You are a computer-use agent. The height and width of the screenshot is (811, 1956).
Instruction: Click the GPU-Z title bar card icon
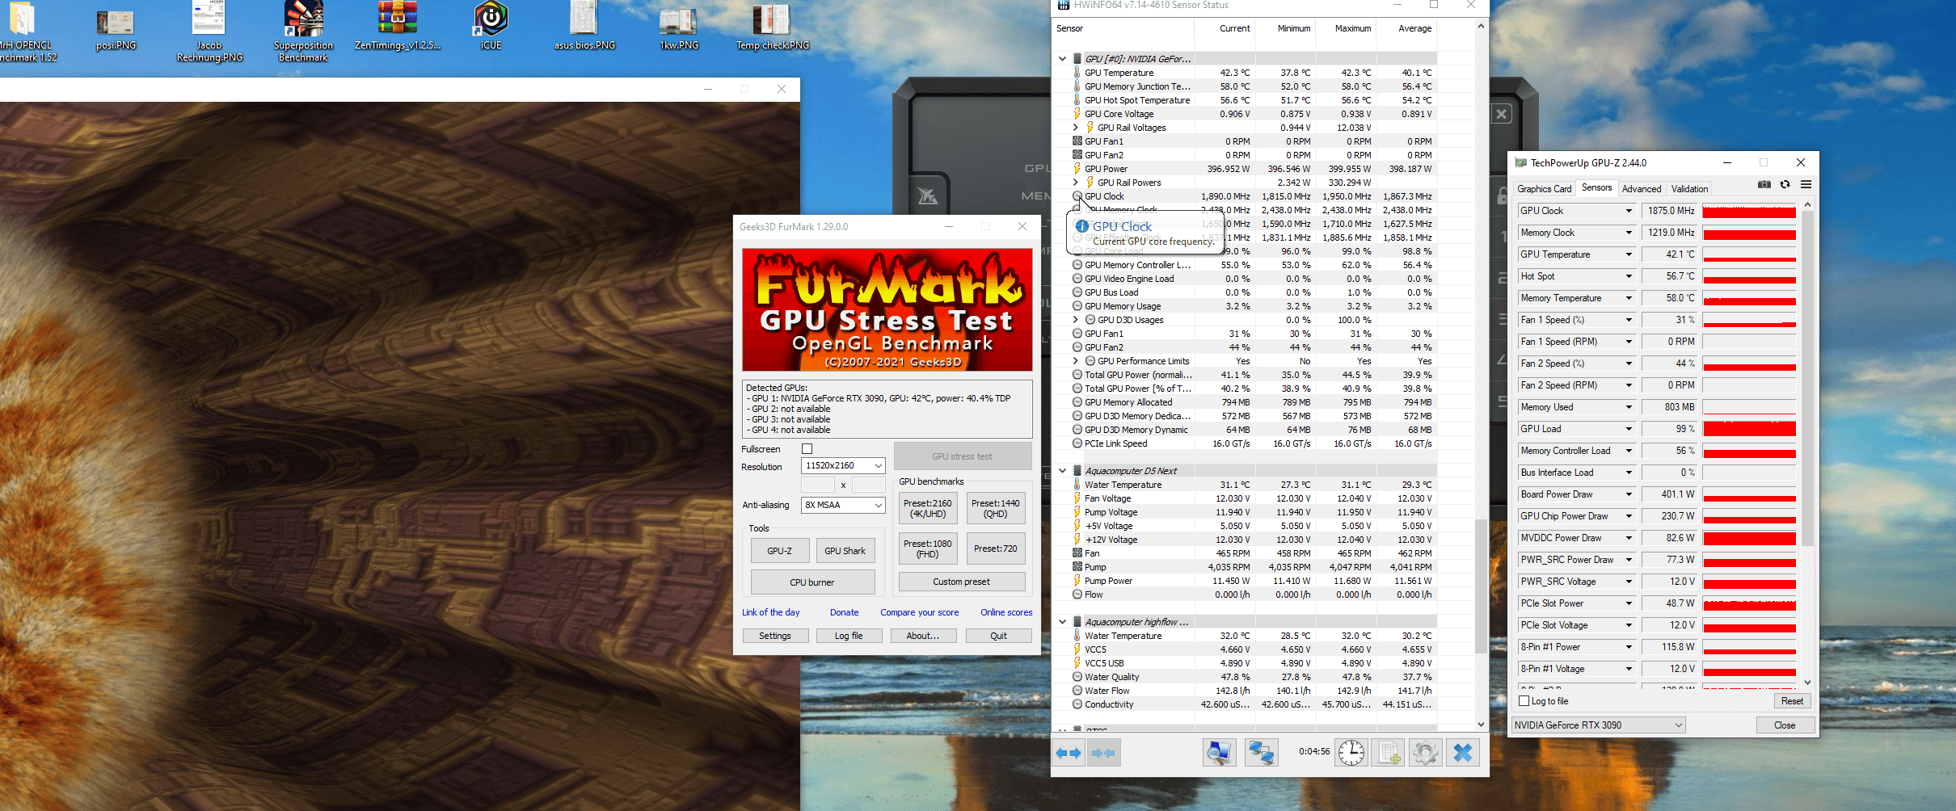coord(1520,162)
